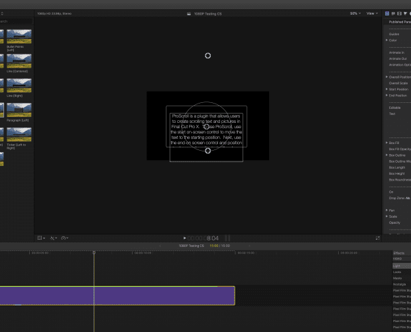Click the center position control on text
The height and width of the screenshot is (332, 411).
[x=207, y=127]
